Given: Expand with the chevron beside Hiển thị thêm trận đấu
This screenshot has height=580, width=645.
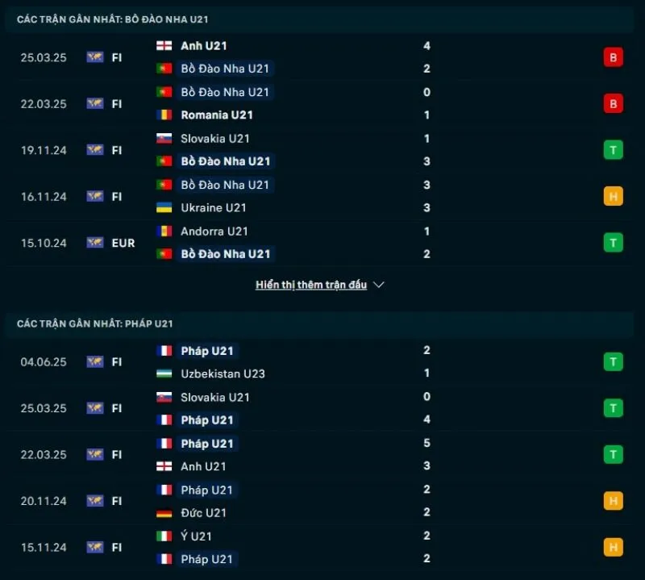Looking at the screenshot, I should pyautogui.click(x=379, y=286).
